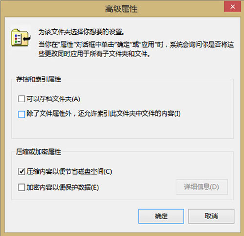Enable the 可以存档文件夹(A) checkbox
Image resolution: width=244 pixels, height=236 pixels.
[21, 99]
